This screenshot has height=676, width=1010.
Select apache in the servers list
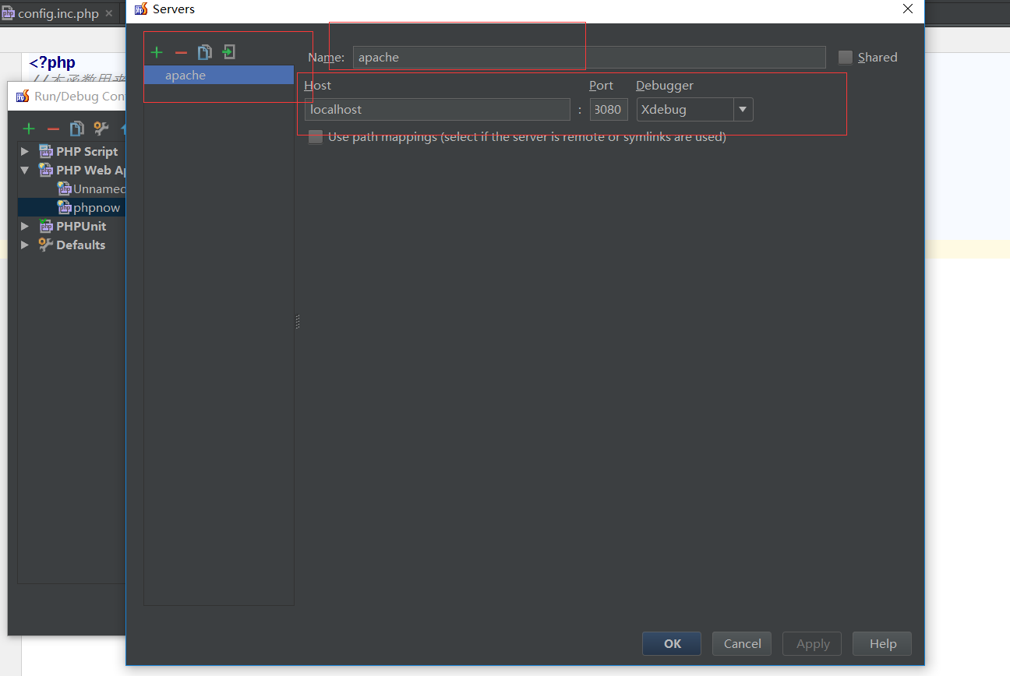coord(219,76)
